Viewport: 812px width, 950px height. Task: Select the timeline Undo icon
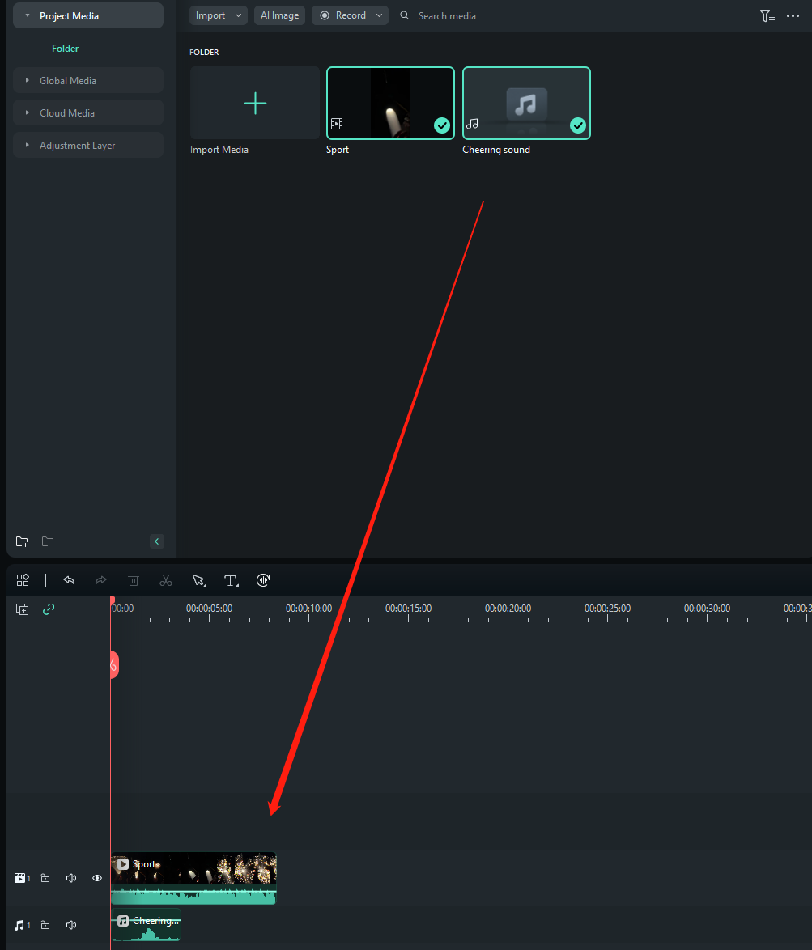tap(69, 580)
